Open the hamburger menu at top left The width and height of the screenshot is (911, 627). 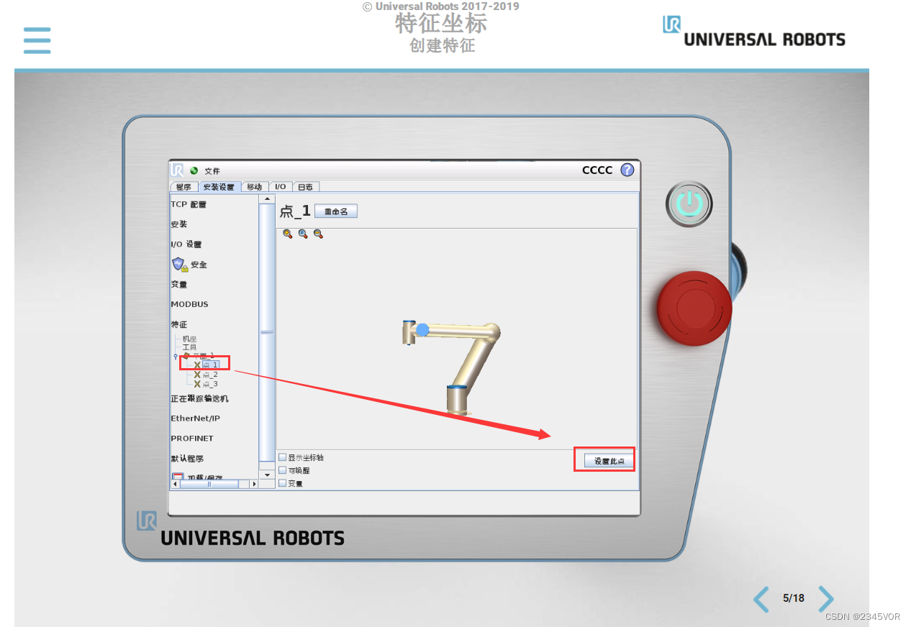point(37,41)
